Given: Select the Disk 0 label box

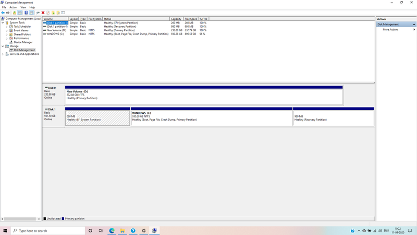Looking at the screenshot, I should click(54, 95).
